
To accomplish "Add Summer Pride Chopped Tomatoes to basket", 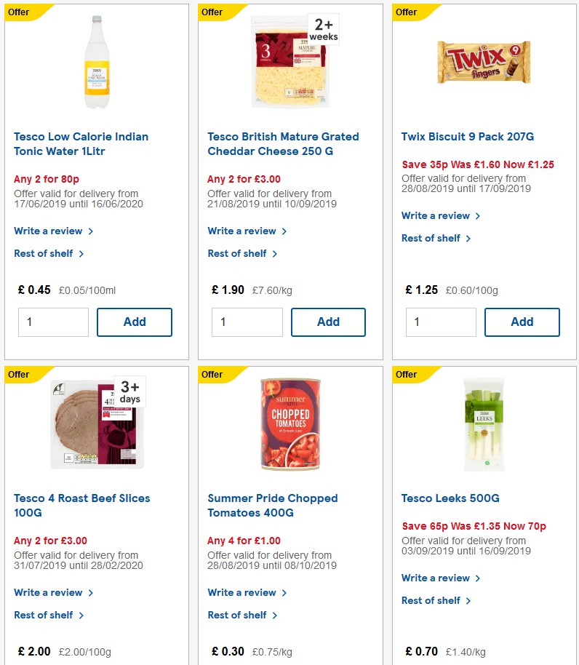I will [x=328, y=662].
